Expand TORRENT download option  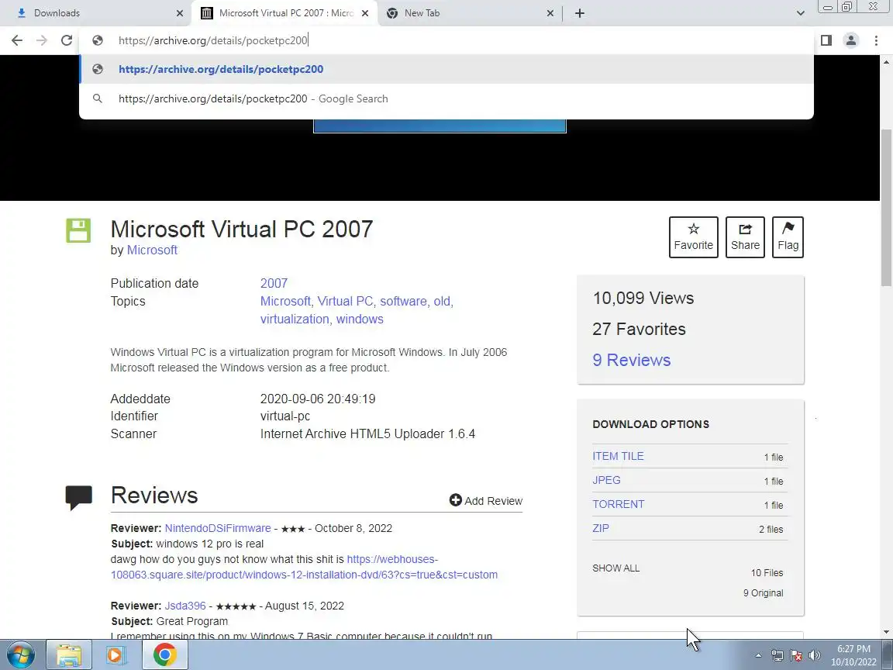tap(619, 504)
